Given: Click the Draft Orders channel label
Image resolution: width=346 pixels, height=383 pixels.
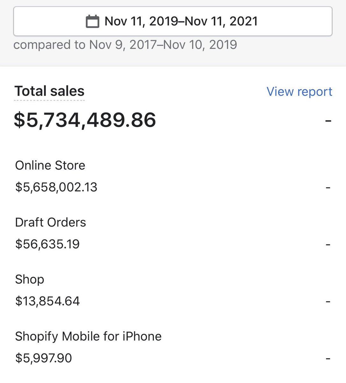Looking at the screenshot, I should tap(50, 222).
